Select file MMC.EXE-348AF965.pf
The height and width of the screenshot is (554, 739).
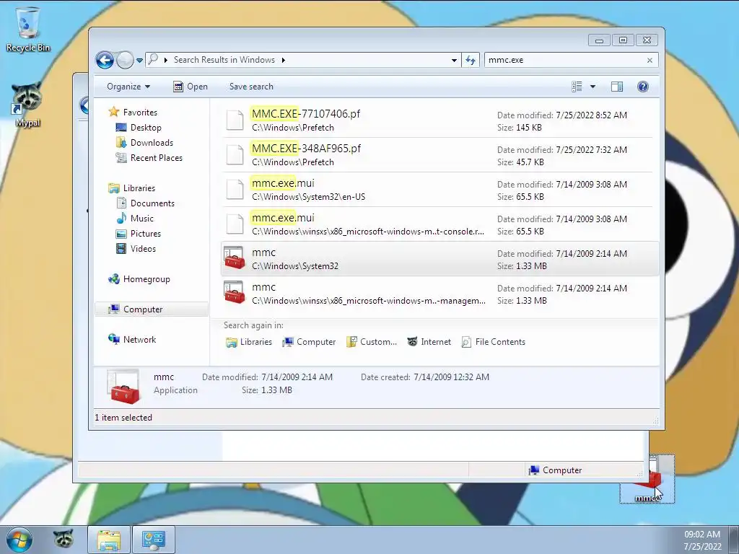(438, 154)
